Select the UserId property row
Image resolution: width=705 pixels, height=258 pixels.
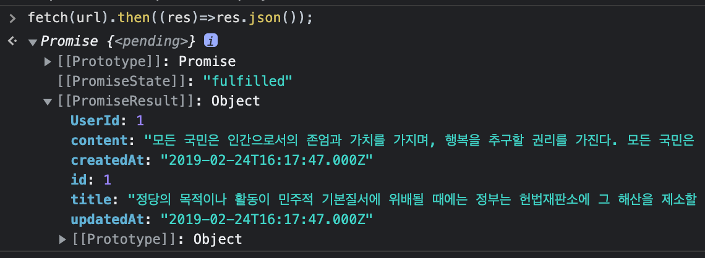107,121
